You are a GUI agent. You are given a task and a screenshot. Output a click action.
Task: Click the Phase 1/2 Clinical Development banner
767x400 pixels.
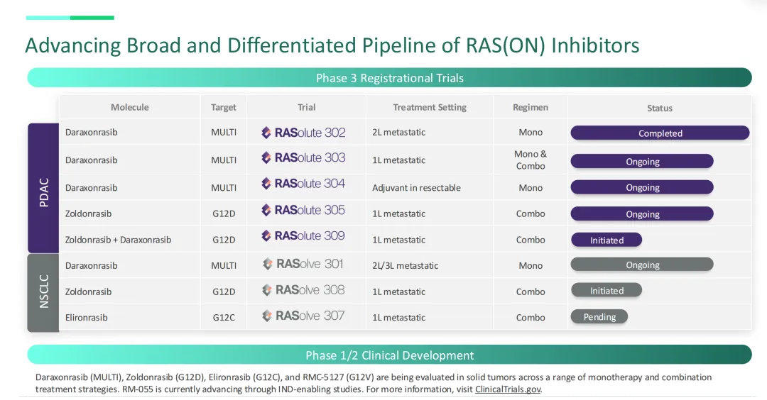point(389,355)
